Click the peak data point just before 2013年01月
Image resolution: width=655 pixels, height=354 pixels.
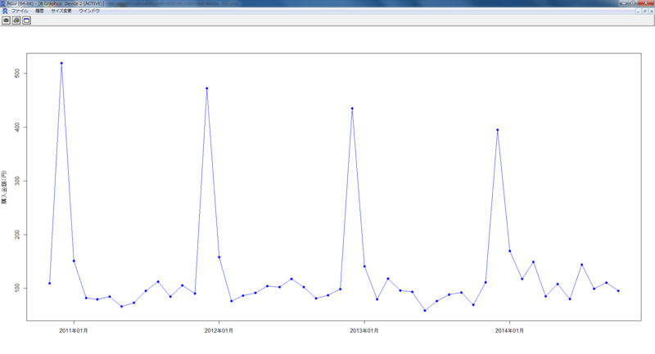click(352, 109)
